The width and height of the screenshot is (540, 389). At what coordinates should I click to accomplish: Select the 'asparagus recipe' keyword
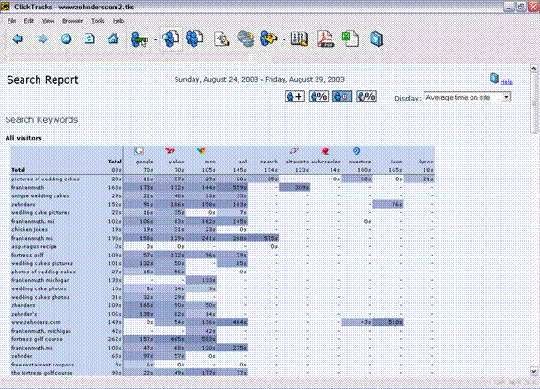34,247
